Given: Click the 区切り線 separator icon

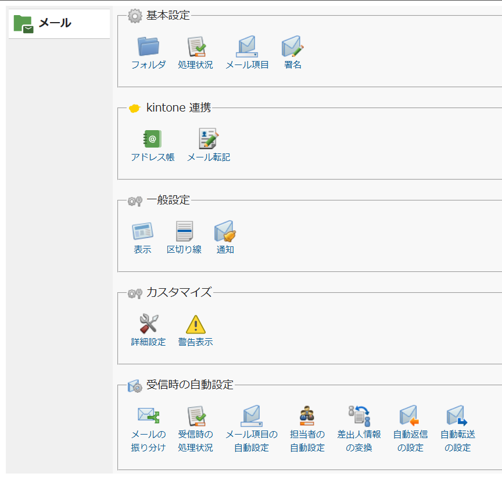Looking at the screenshot, I should tap(184, 231).
